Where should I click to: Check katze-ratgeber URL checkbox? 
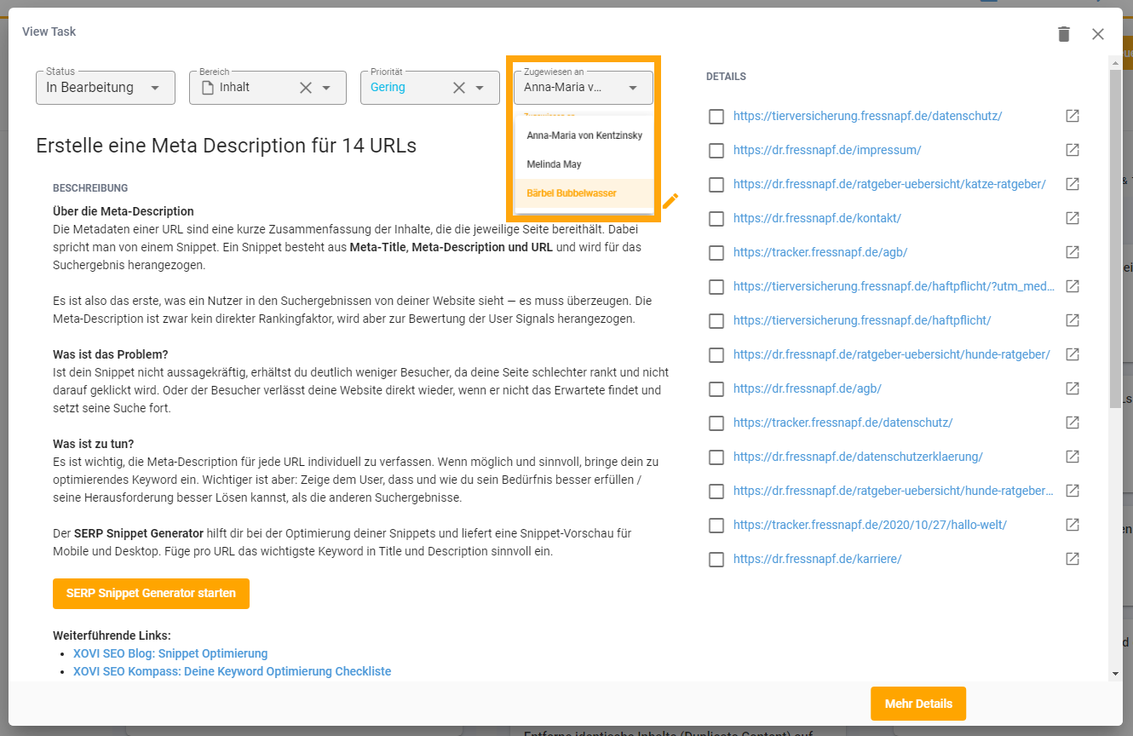pyautogui.click(x=716, y=185)
